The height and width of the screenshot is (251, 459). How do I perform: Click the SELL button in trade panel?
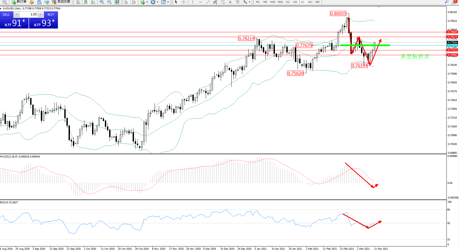[x=6, y=15]
